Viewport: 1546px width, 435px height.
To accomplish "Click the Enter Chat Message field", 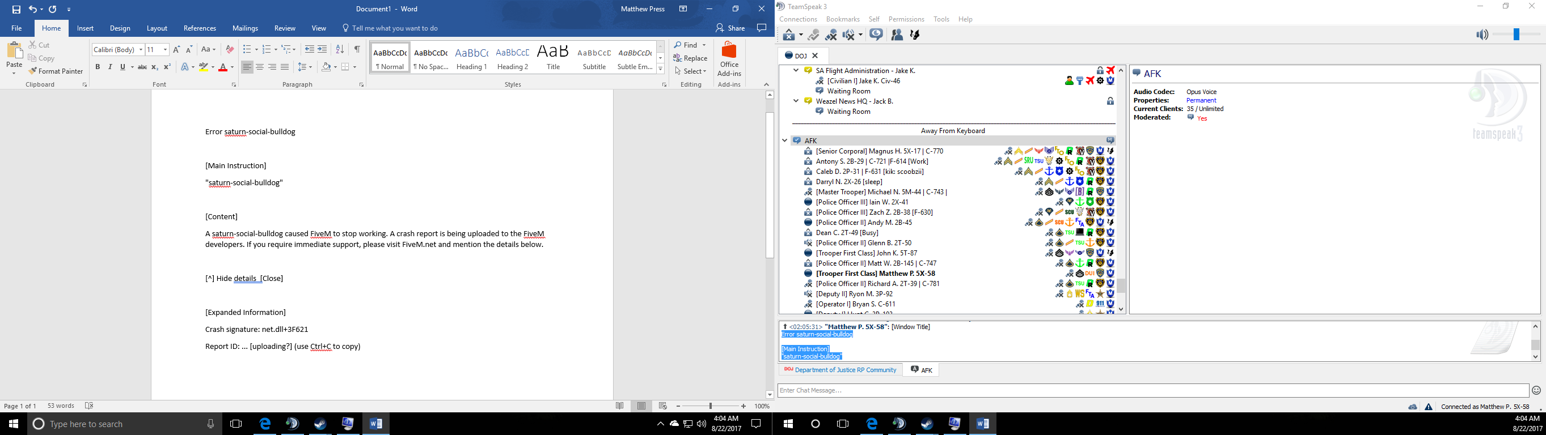I will (1153, 391).
